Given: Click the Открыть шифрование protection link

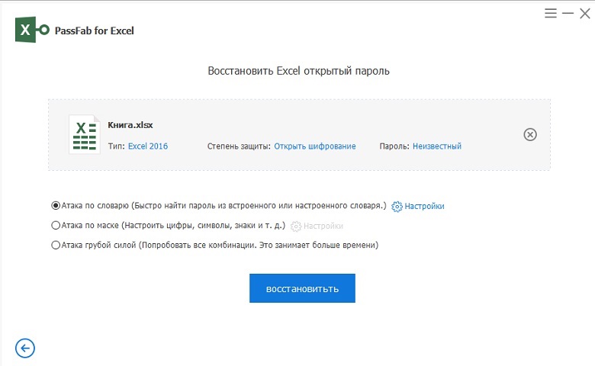Looking at the screenshot, I should pyautogui.click(x=314, y=146).
